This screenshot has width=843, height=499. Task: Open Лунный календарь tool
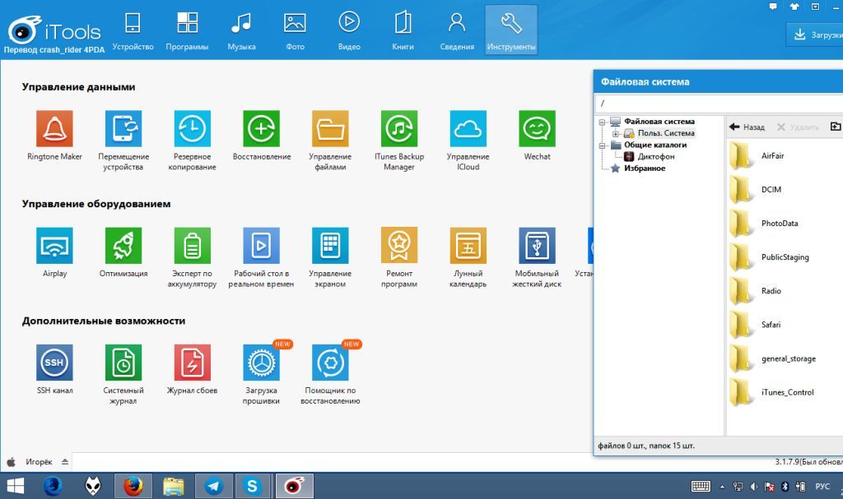468,246
